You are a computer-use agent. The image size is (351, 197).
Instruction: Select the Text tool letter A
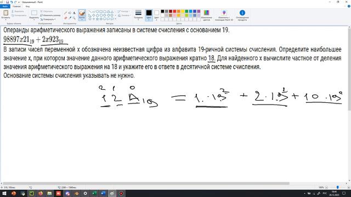[74, 13]
